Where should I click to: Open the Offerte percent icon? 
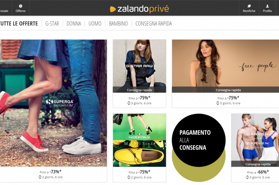20,6
